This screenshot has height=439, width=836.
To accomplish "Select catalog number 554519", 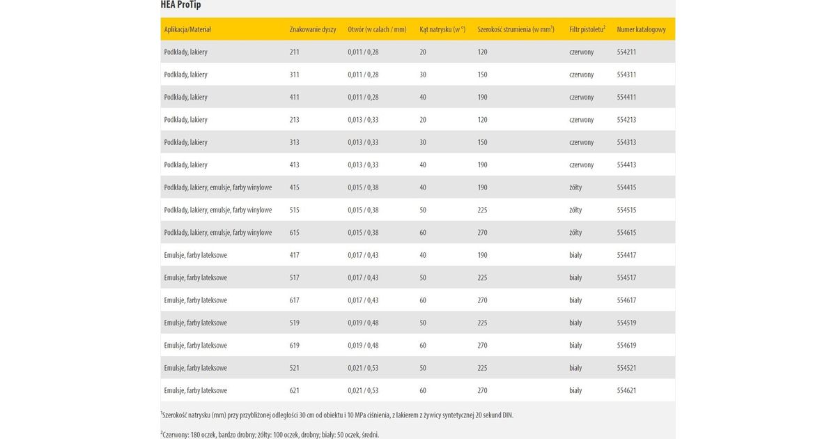I will (626, 323).
